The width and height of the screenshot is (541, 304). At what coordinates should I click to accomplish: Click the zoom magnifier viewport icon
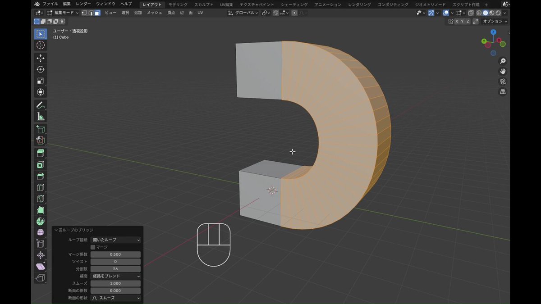[503, 61]
